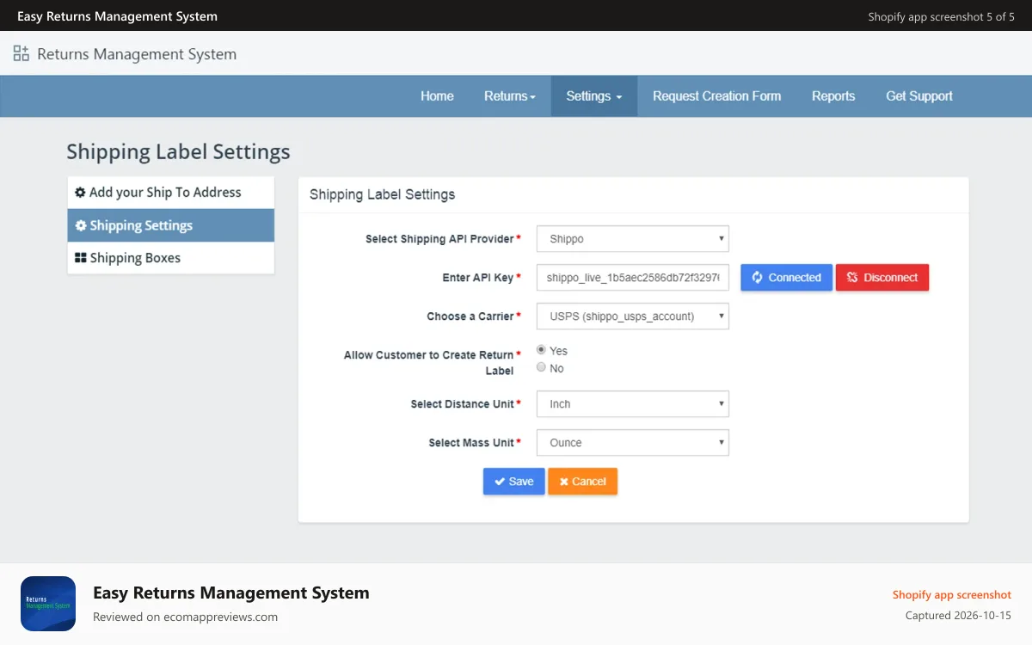Cancel the shipping label changes

[x=583, y=482]
